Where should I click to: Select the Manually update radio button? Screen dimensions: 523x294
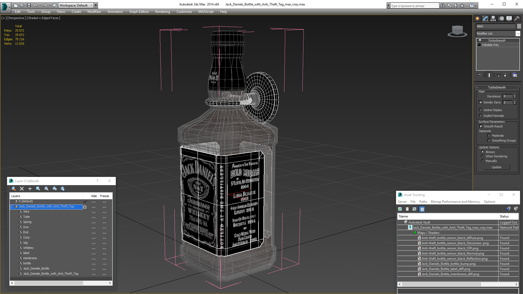tap(483, 161)
